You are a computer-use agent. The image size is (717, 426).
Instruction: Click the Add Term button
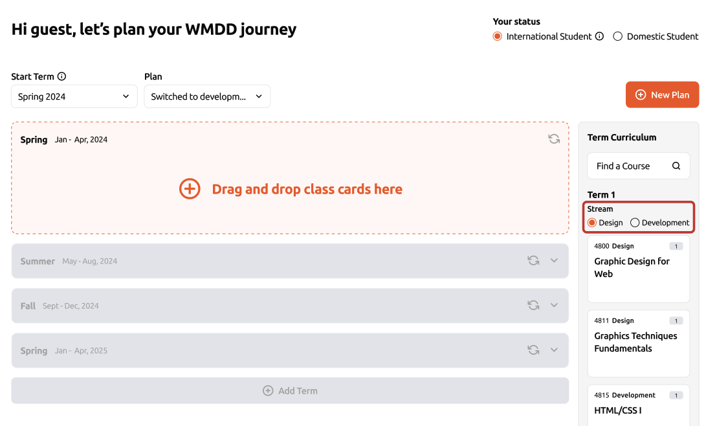[290, 390]
